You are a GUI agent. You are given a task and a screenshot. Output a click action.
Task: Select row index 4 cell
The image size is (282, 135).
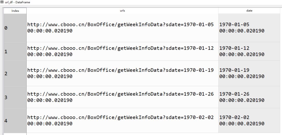[15, 120]
